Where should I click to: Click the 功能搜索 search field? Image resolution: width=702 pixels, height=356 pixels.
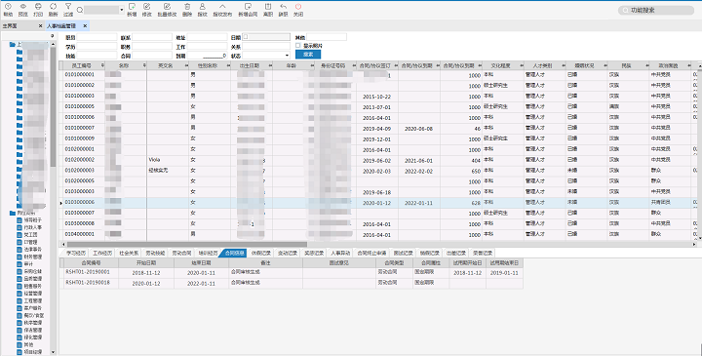pos(656,10)
